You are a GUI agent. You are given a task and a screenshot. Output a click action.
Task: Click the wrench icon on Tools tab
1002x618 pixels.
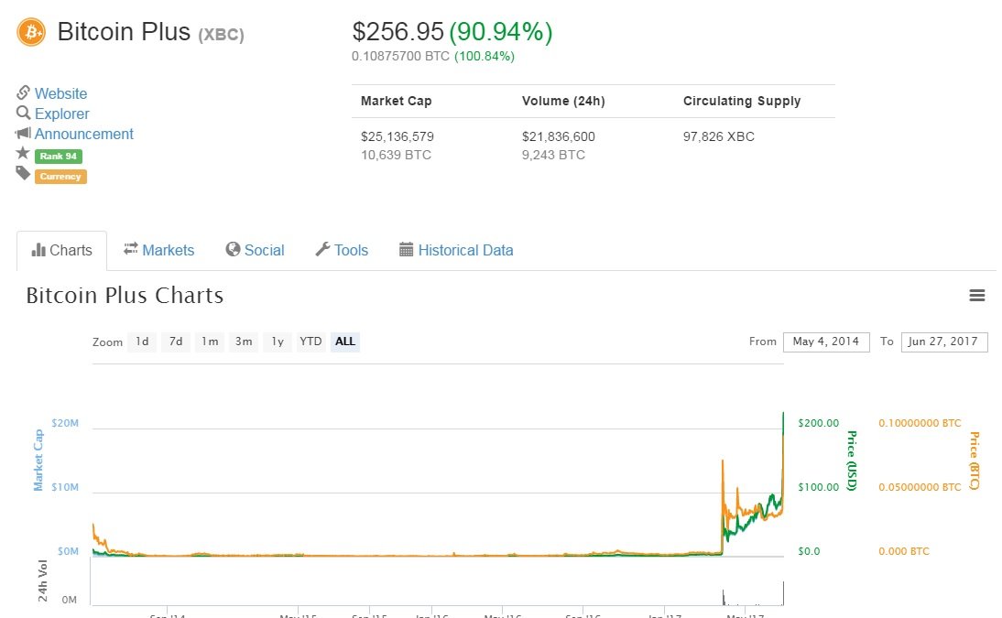pyautogui.click(x=322, y=249)
